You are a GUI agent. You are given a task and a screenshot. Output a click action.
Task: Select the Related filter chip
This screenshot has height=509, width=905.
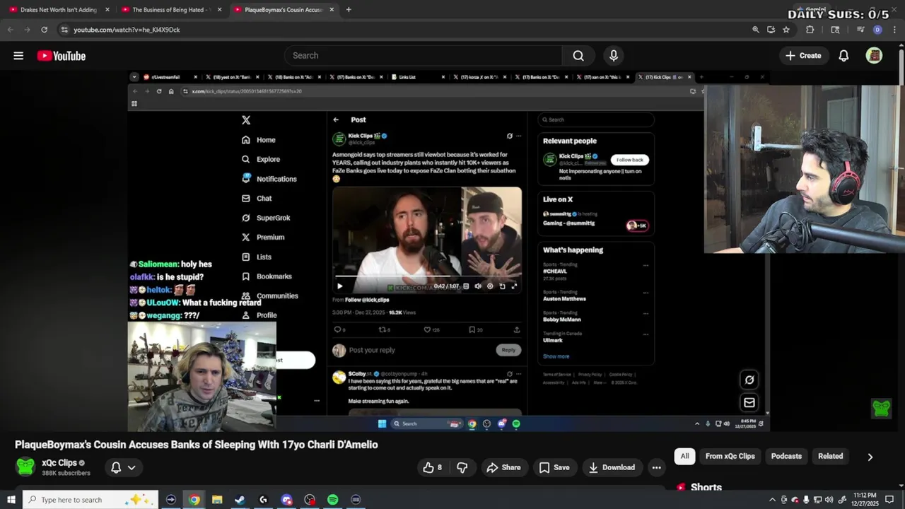pos(830,456)
